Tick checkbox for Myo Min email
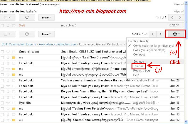Viewport: 188px width, 124px height. click(2, 103)
